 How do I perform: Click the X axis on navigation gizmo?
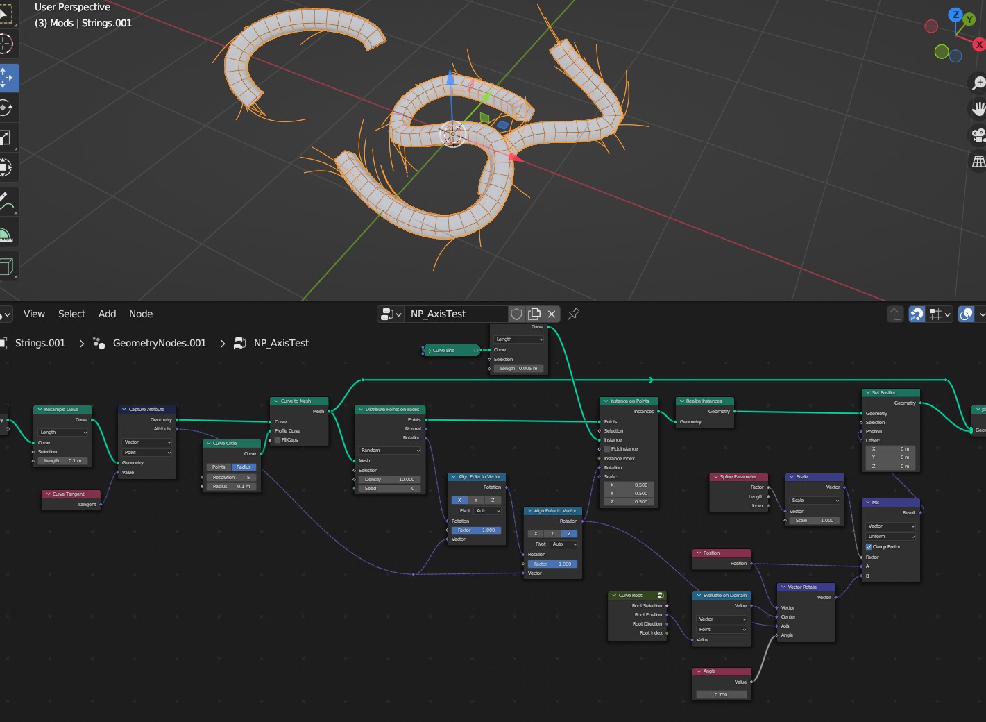click(x=979, y=44)
